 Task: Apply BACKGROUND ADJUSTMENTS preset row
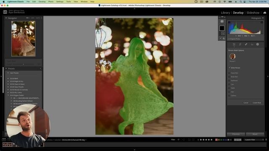pos(26,98)
